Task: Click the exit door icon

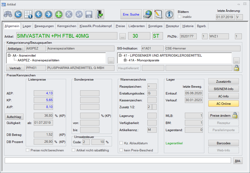Action: click(99, 14)
